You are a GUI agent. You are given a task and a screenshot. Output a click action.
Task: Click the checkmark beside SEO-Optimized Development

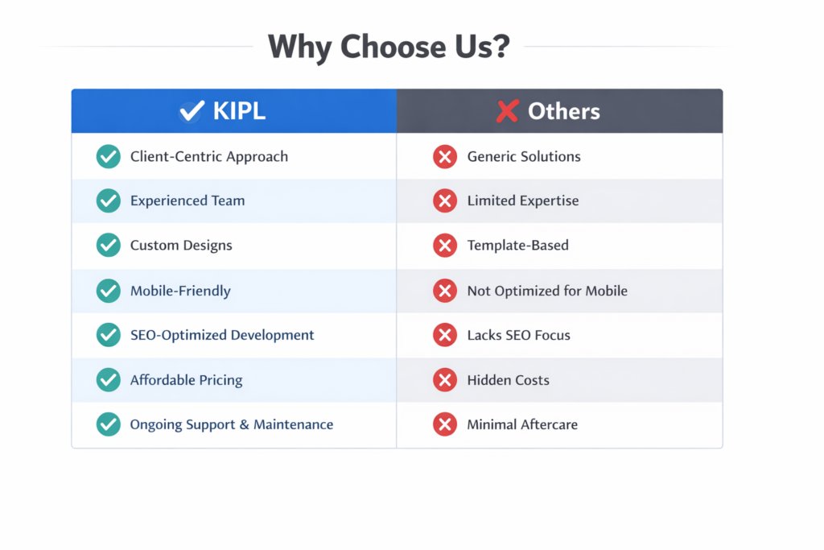point(108,335)
